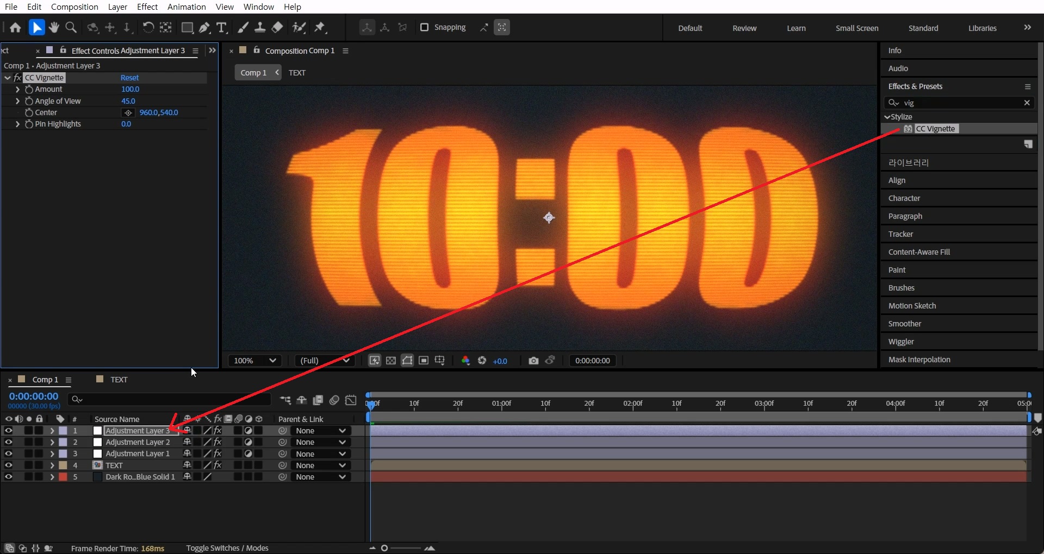Image resolution: width=1044 pixels, height=554 pixels.
Task: Collapse the CC Vignette effect
Action: (x=8, y=78)
